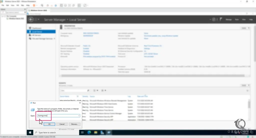Open the Server Manager notifications flag
The image size is (256, 138).
[x=221, y=19]
